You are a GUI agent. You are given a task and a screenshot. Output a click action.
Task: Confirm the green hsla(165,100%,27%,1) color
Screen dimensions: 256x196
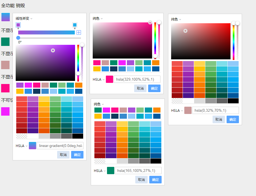coord(155,179)
